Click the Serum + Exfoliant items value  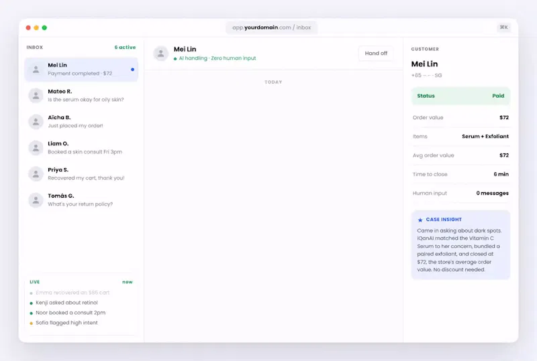tap(485, 137)
